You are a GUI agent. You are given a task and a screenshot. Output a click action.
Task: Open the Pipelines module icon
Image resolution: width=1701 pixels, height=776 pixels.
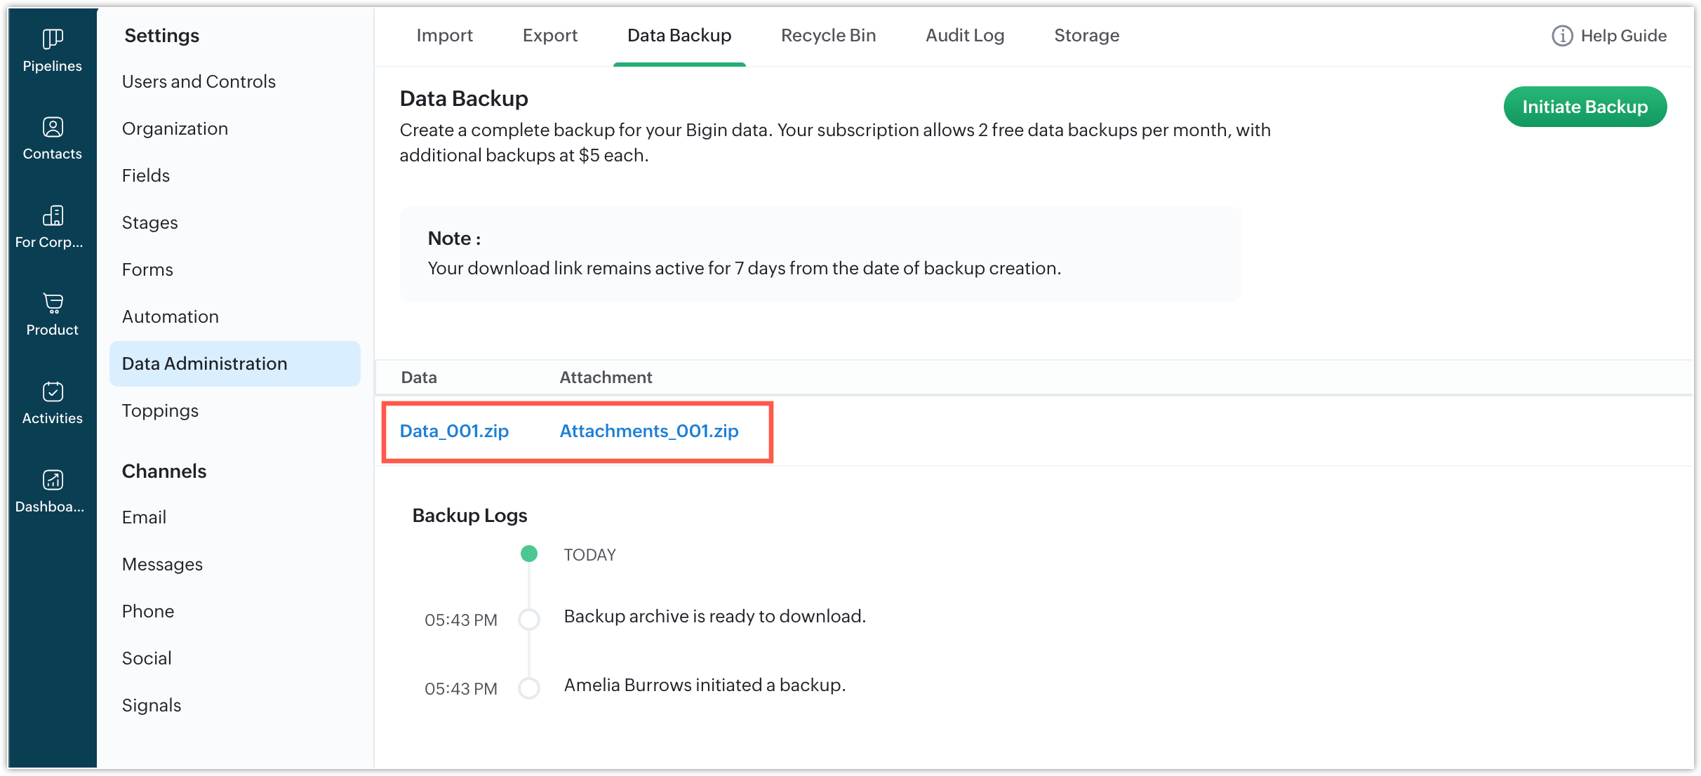[x=53, y=39]
